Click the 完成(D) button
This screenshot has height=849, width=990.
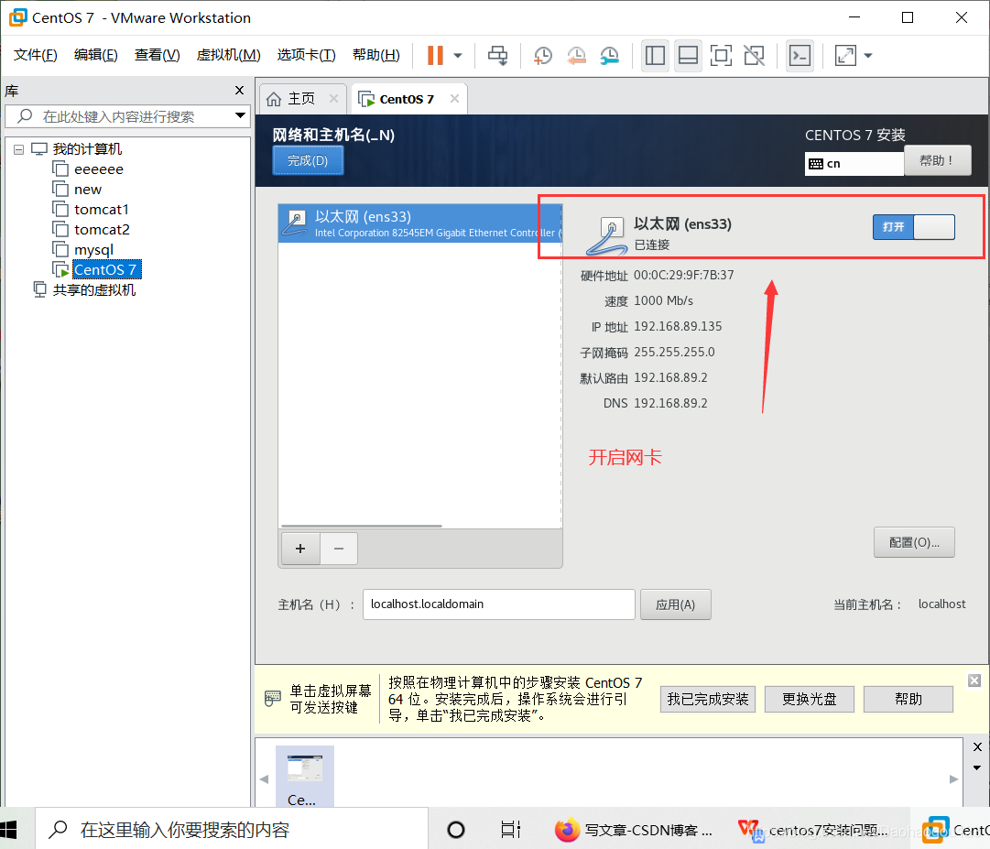[308, 160]
